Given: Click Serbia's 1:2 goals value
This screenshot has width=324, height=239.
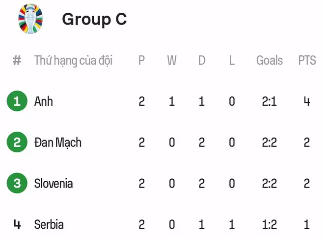Looking at the screenshot, I should [270, 225].
